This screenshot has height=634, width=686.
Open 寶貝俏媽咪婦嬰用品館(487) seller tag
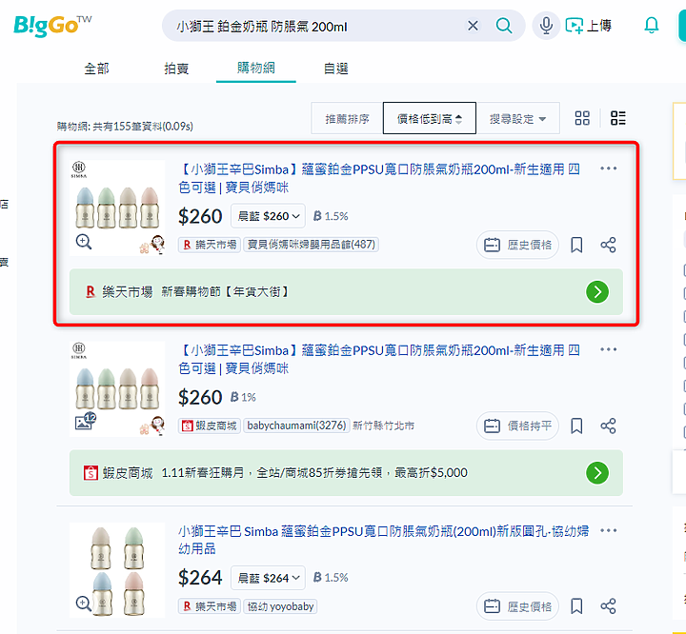point(311,245)
